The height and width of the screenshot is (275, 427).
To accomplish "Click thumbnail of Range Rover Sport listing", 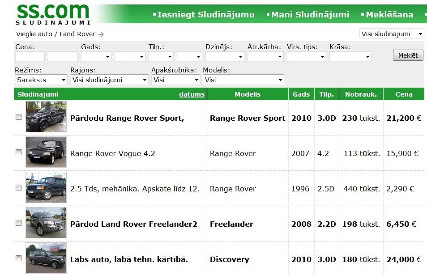I will click(x=46, y=117).
